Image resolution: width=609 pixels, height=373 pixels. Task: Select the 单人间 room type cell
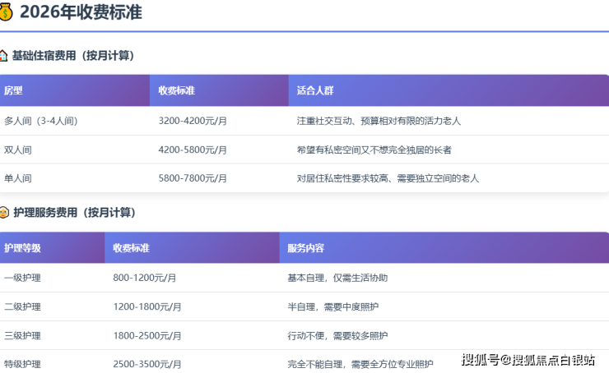[18, 178]
